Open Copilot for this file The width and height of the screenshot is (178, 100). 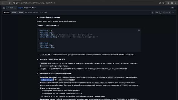tap(152, 13)
